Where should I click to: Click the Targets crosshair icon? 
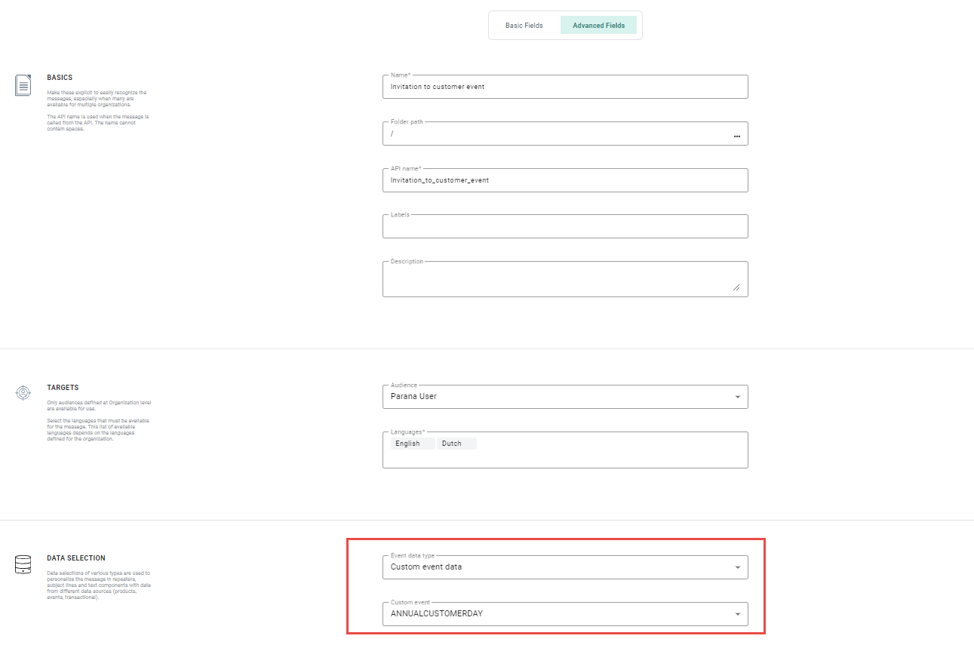(x=23, y=393)
